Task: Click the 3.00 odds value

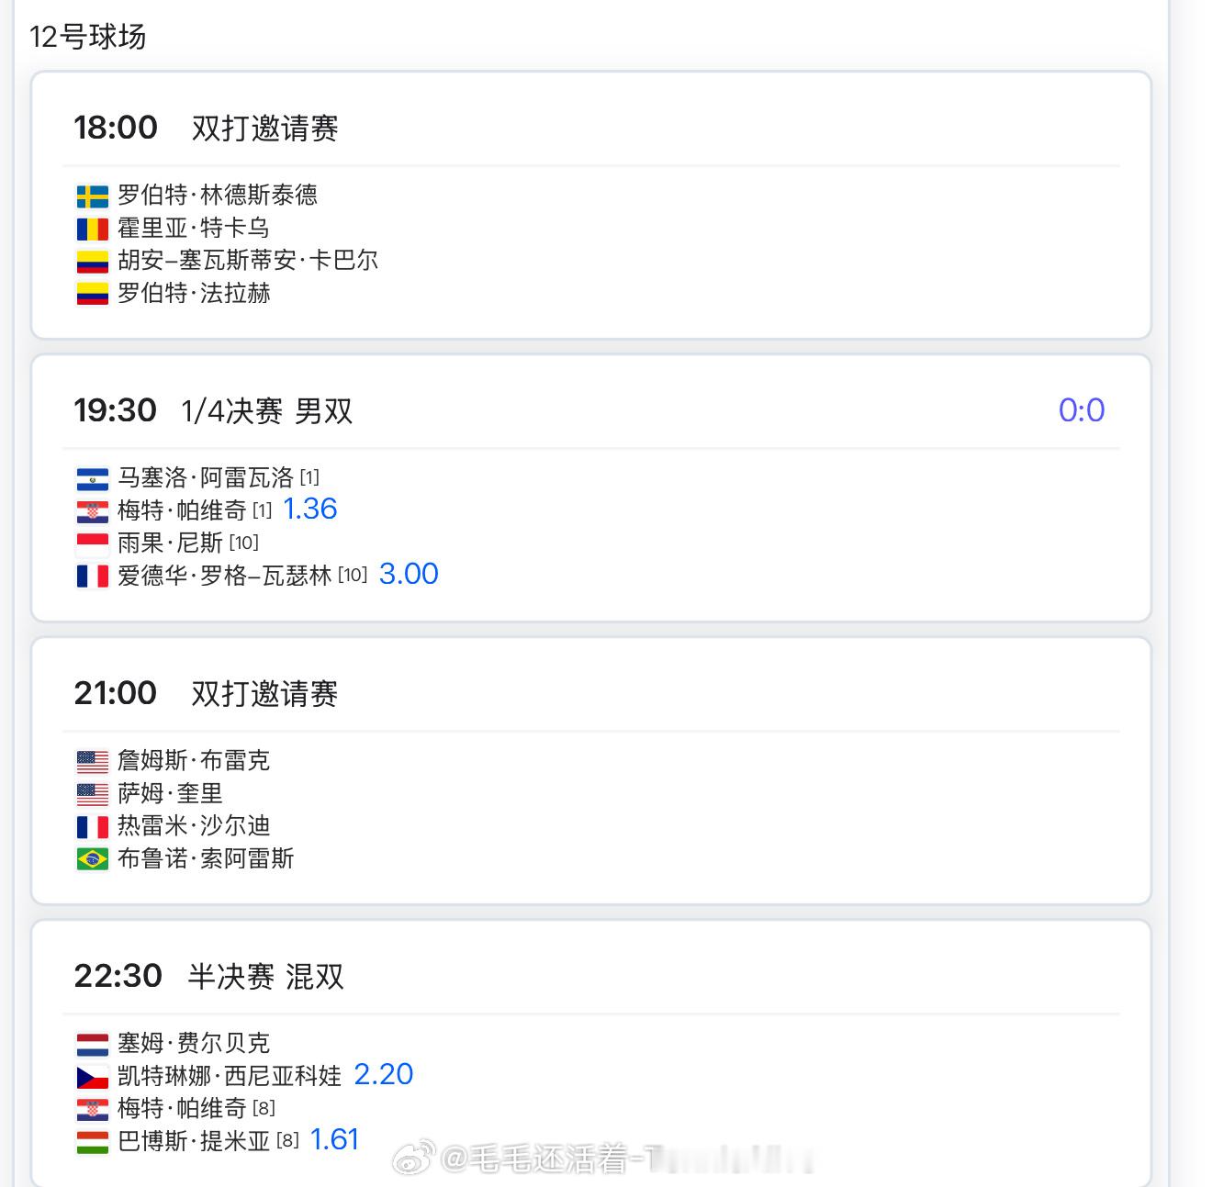Action: [x=409, y=574]
